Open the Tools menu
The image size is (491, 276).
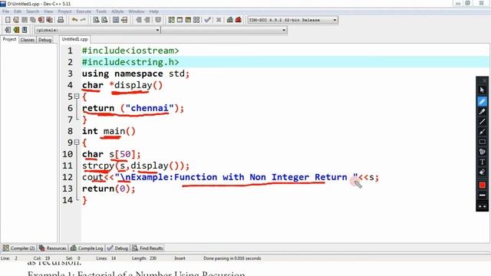tap(101, 11)
